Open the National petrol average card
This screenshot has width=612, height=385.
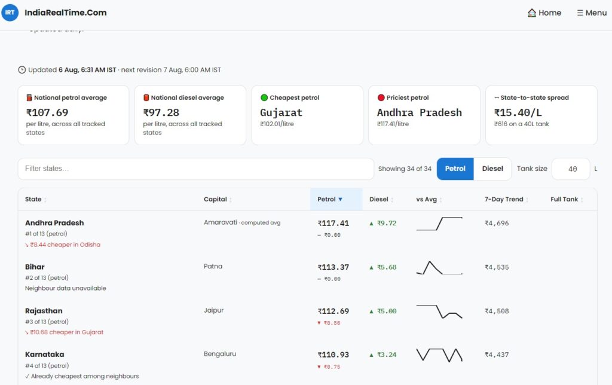tap(74, 115)
